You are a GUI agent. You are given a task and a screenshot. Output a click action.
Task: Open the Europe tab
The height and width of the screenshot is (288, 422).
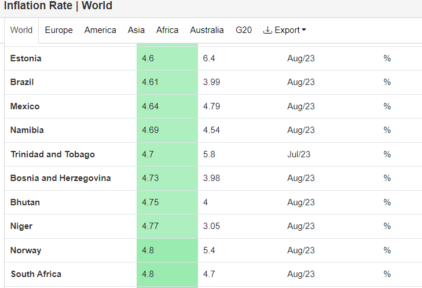pos(58,30)
